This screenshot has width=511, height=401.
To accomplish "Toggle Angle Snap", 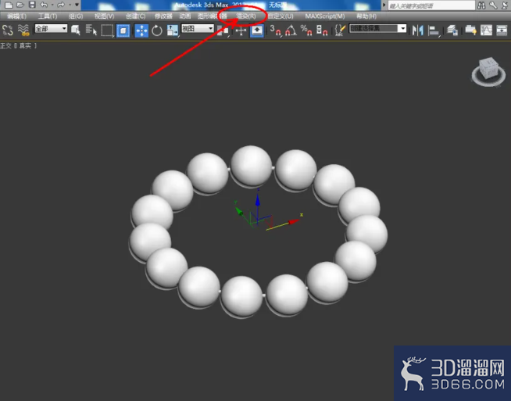I will point(291,30).
